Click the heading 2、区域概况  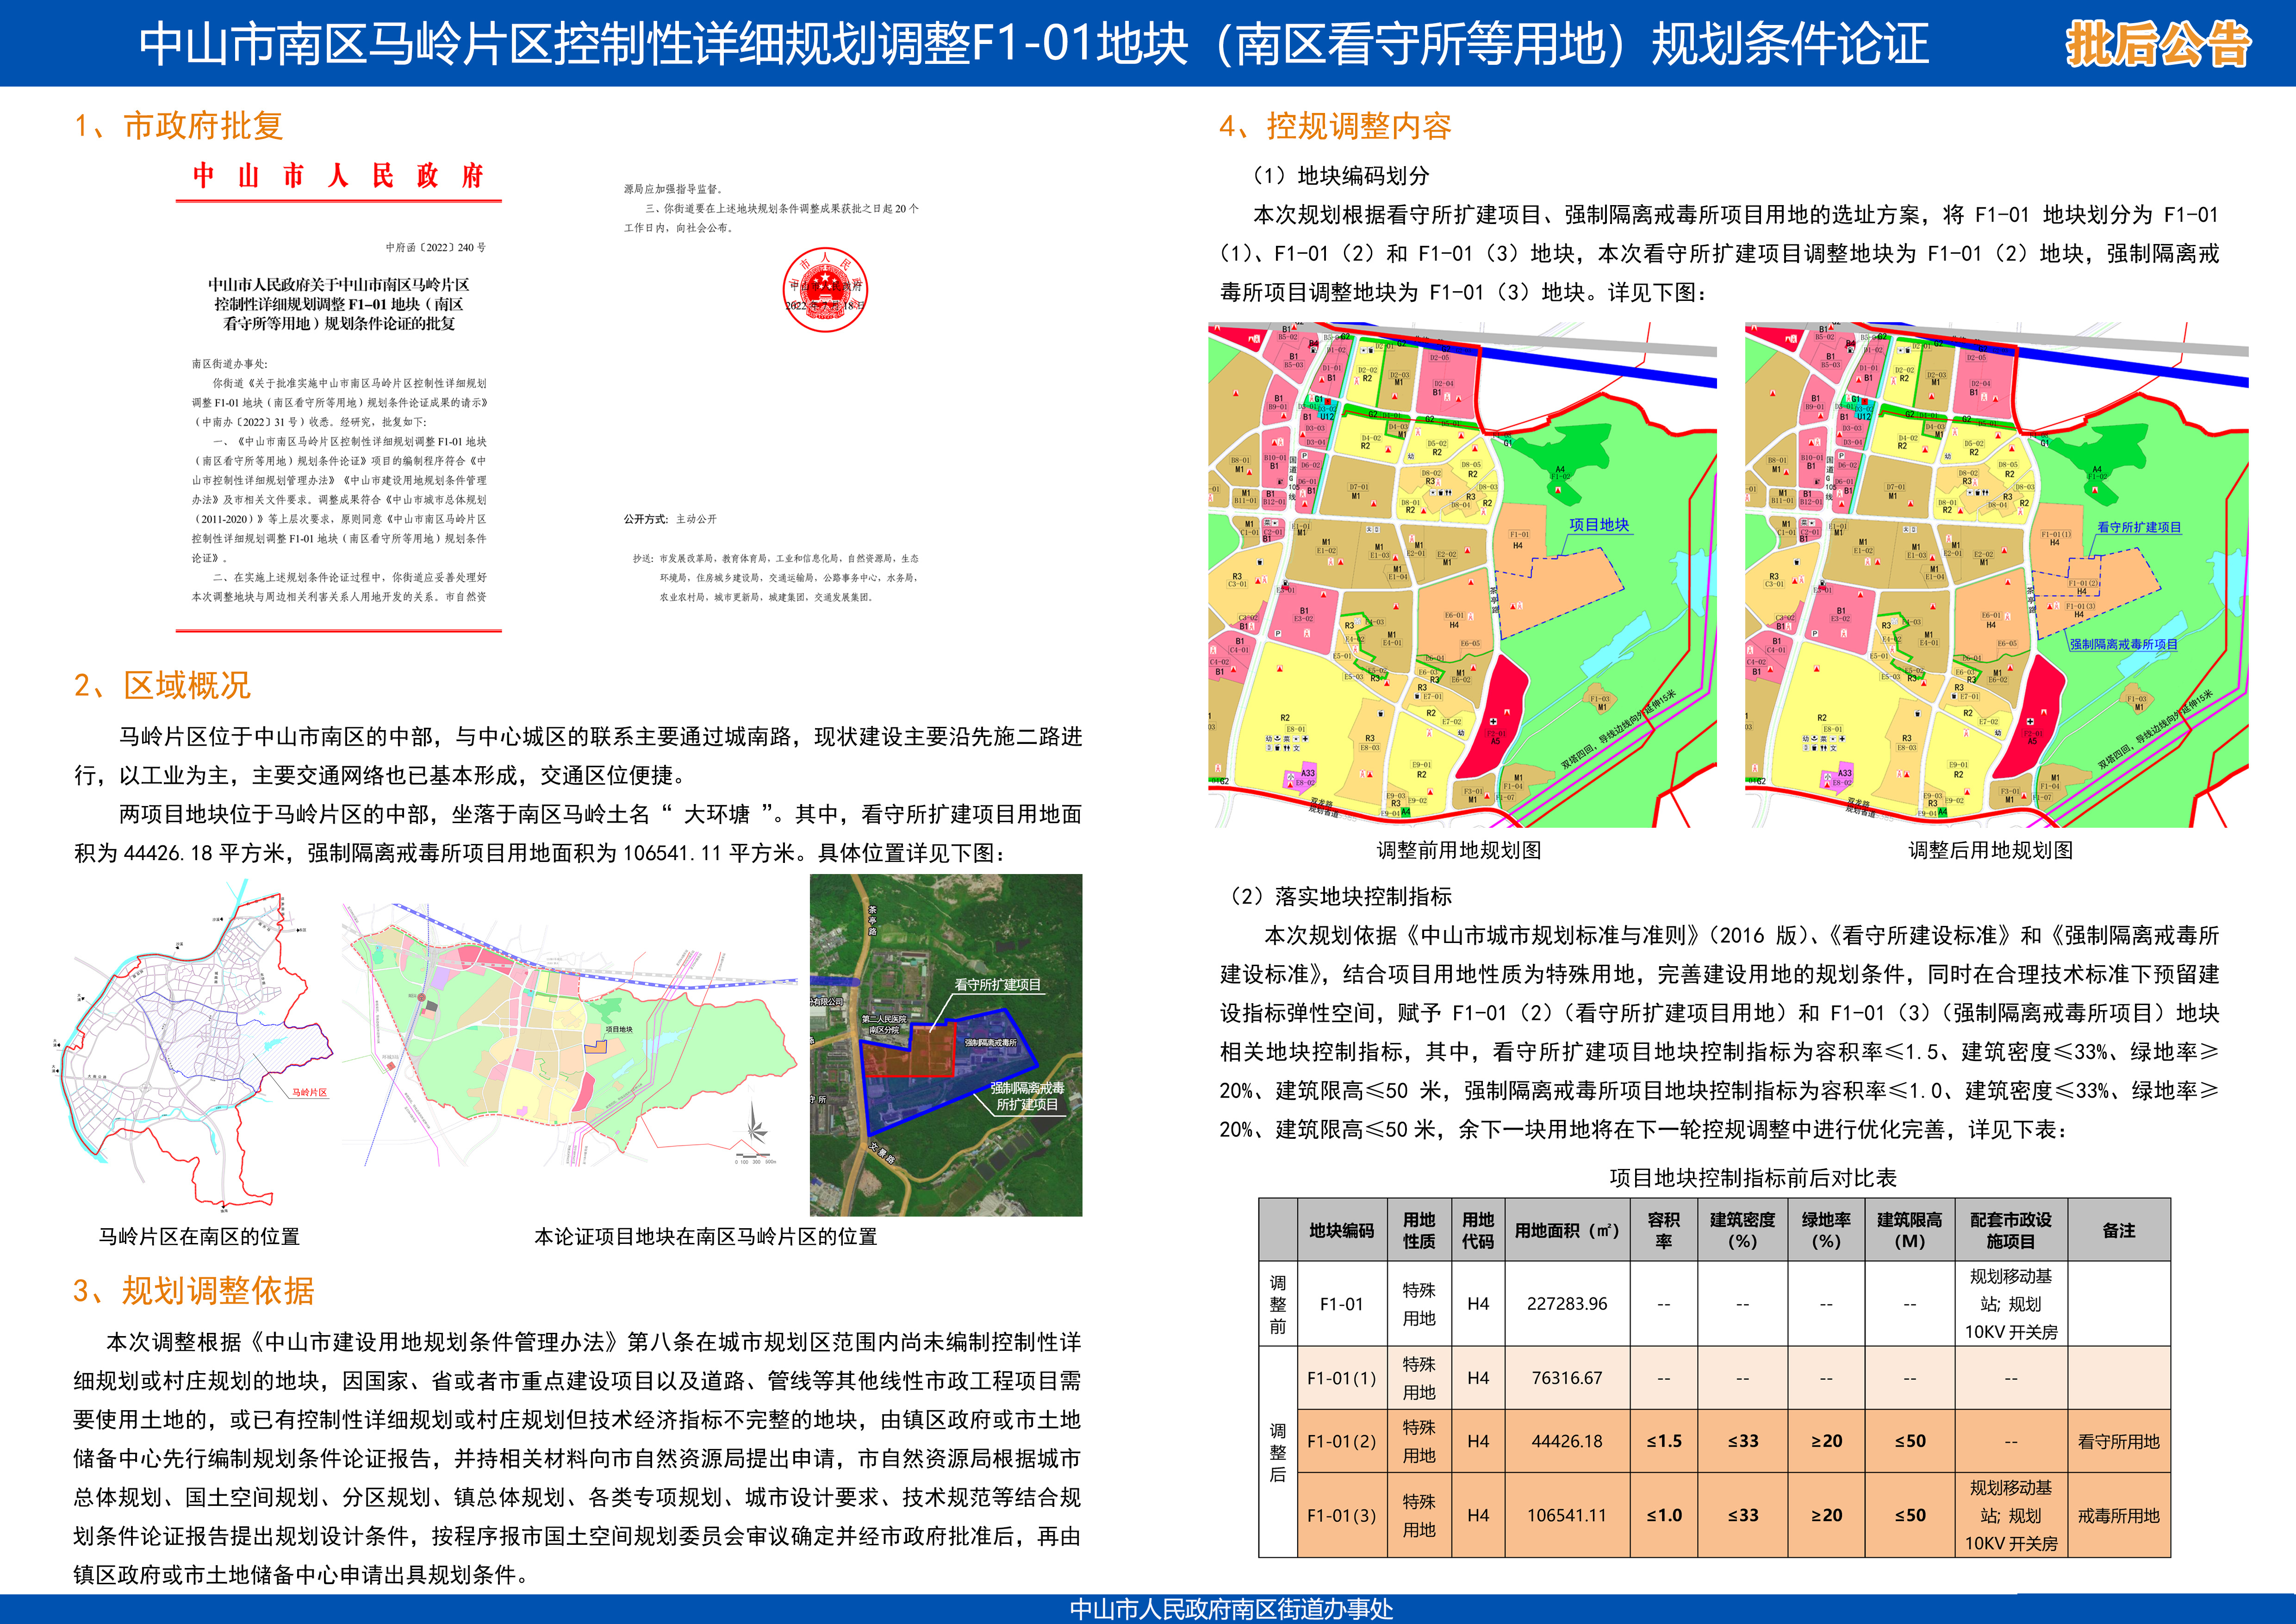click(162, 685)
